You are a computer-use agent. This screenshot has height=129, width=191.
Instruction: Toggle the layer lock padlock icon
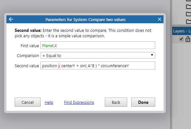pos(187,39)
